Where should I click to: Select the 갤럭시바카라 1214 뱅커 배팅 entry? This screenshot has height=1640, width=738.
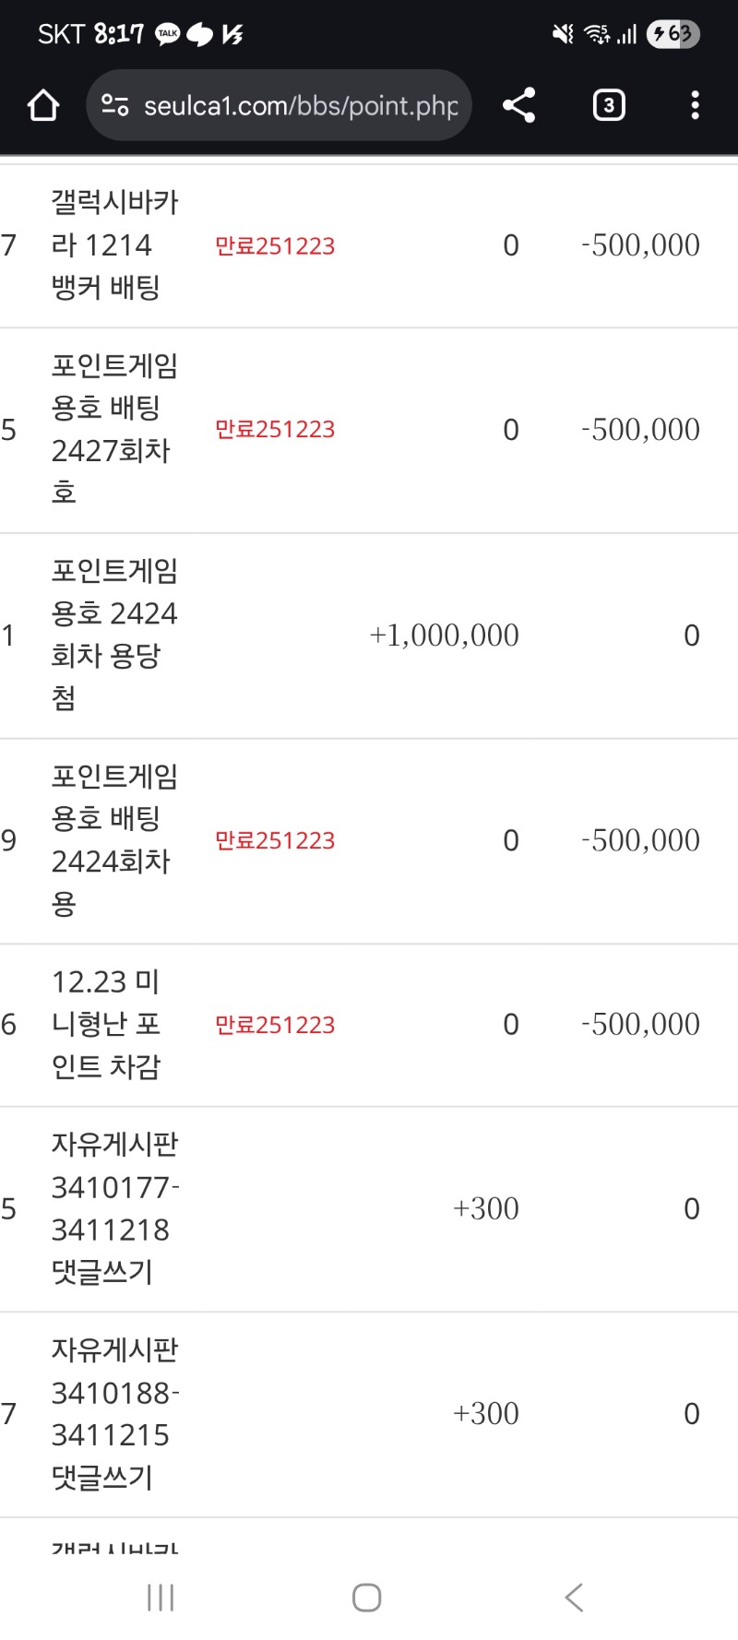click(x=114, y=245)
